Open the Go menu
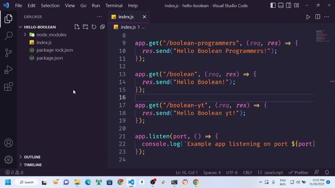Viewport: 335px width, 188px height. tap(83, 6)
